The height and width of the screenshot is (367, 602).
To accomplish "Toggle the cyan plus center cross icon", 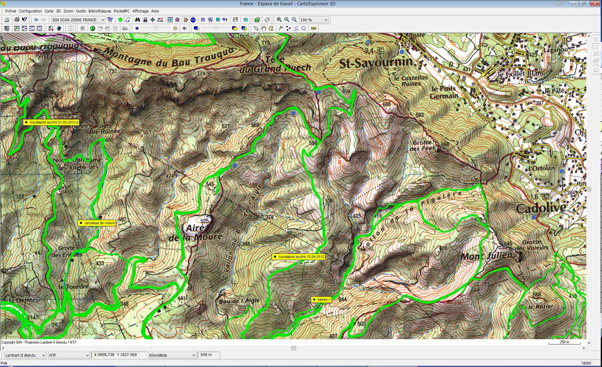I will point(218,20).
